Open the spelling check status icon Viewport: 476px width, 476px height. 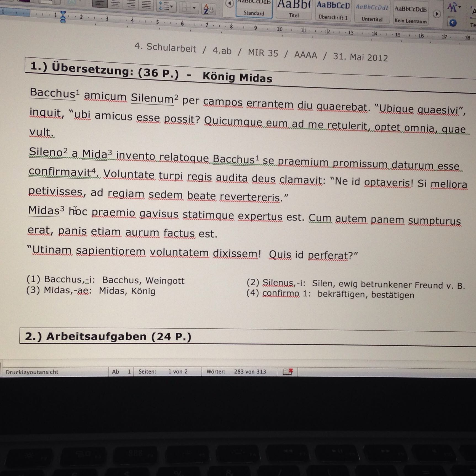click(x=288, y=372)
